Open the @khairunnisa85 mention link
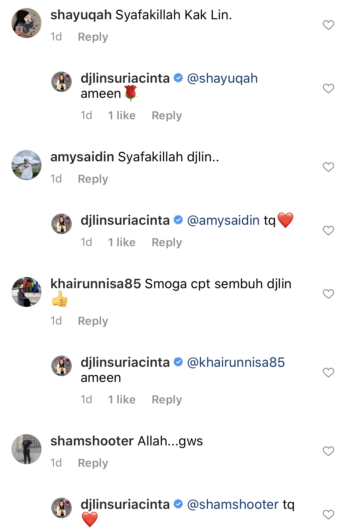Viewport: 355px width, 530px height. point(236,362)
